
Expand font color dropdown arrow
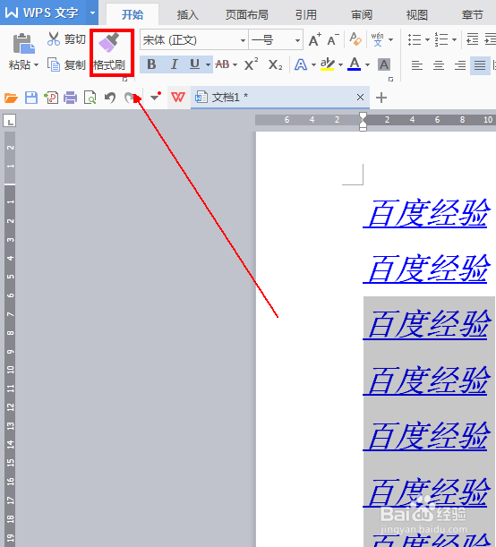(367, 64)
